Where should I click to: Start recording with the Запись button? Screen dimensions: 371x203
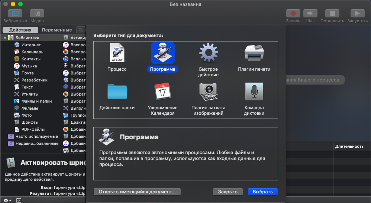293,13
